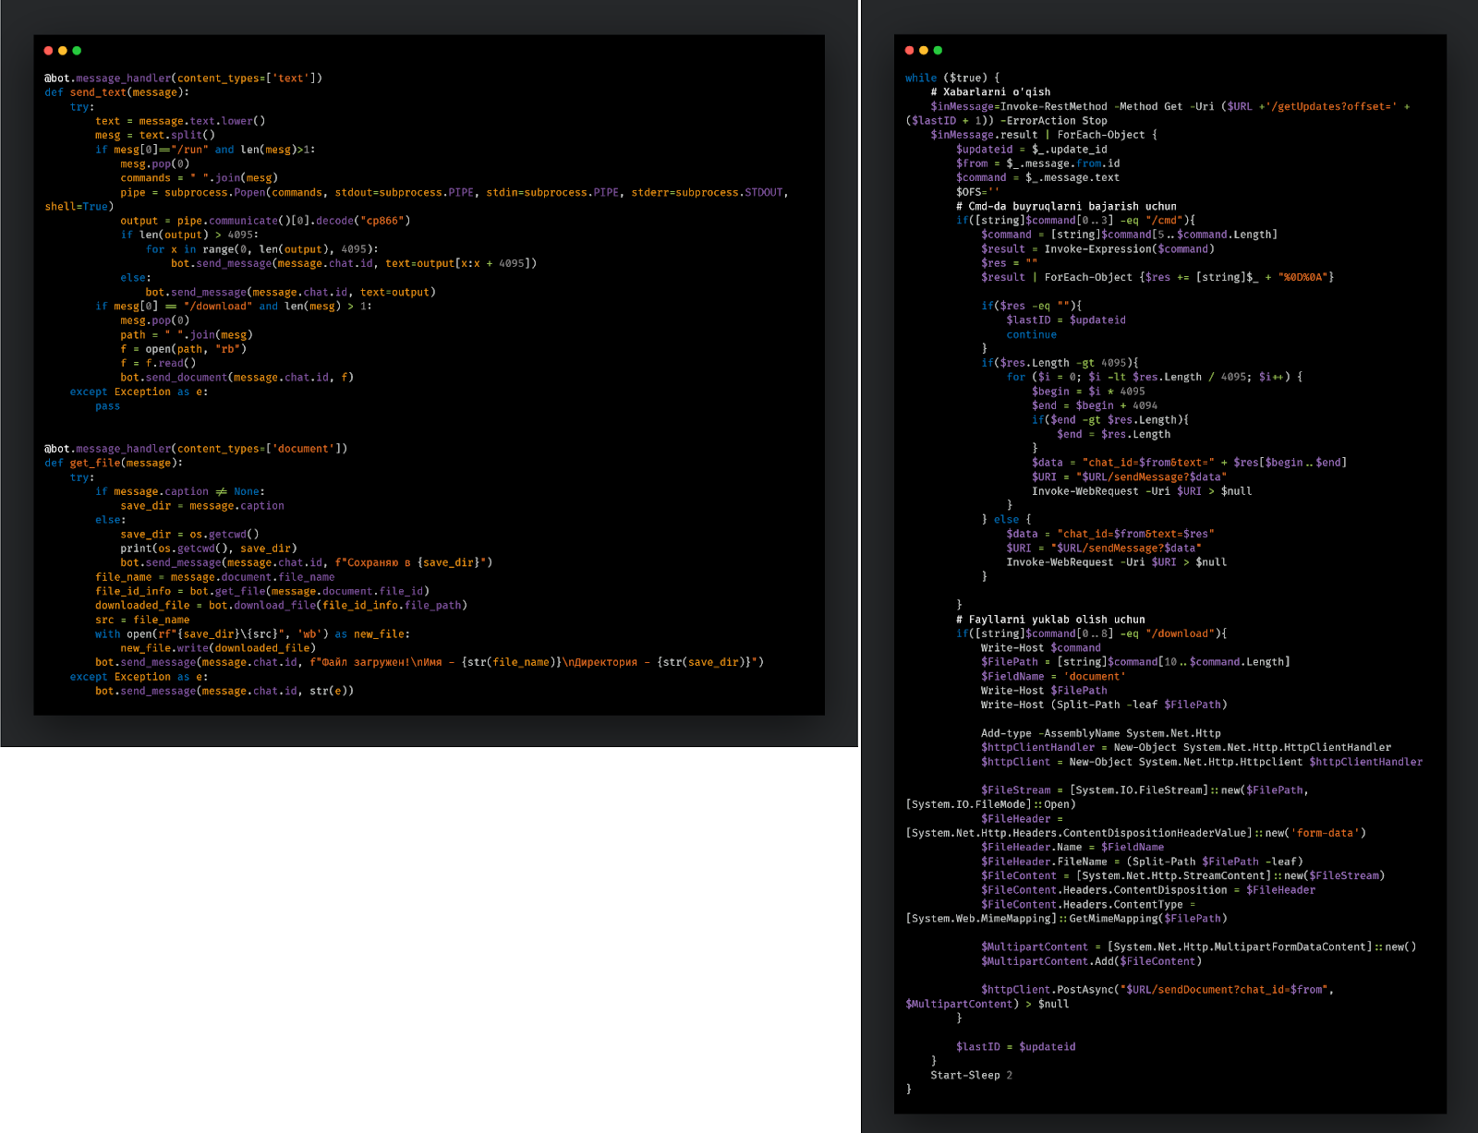Click the 'commands = " ".join(mesg)' line
1478x1133 pixels.
[x=199, y=178]
